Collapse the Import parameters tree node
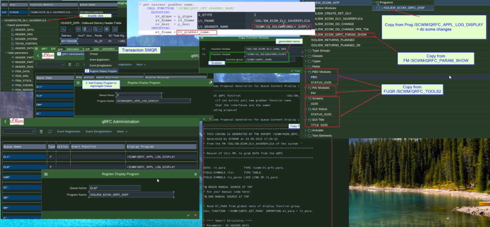This screenshot has width=490, height=227. (5, 25)
